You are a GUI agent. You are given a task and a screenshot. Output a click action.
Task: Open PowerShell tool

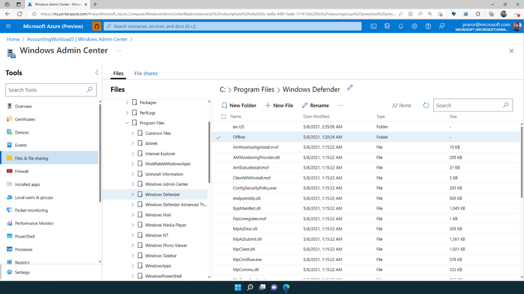pos(25,237)
